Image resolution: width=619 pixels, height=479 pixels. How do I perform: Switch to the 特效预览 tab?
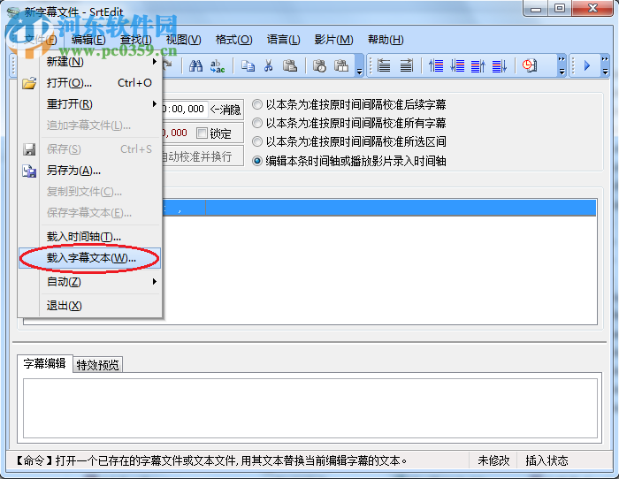click(x=97, y=365)
